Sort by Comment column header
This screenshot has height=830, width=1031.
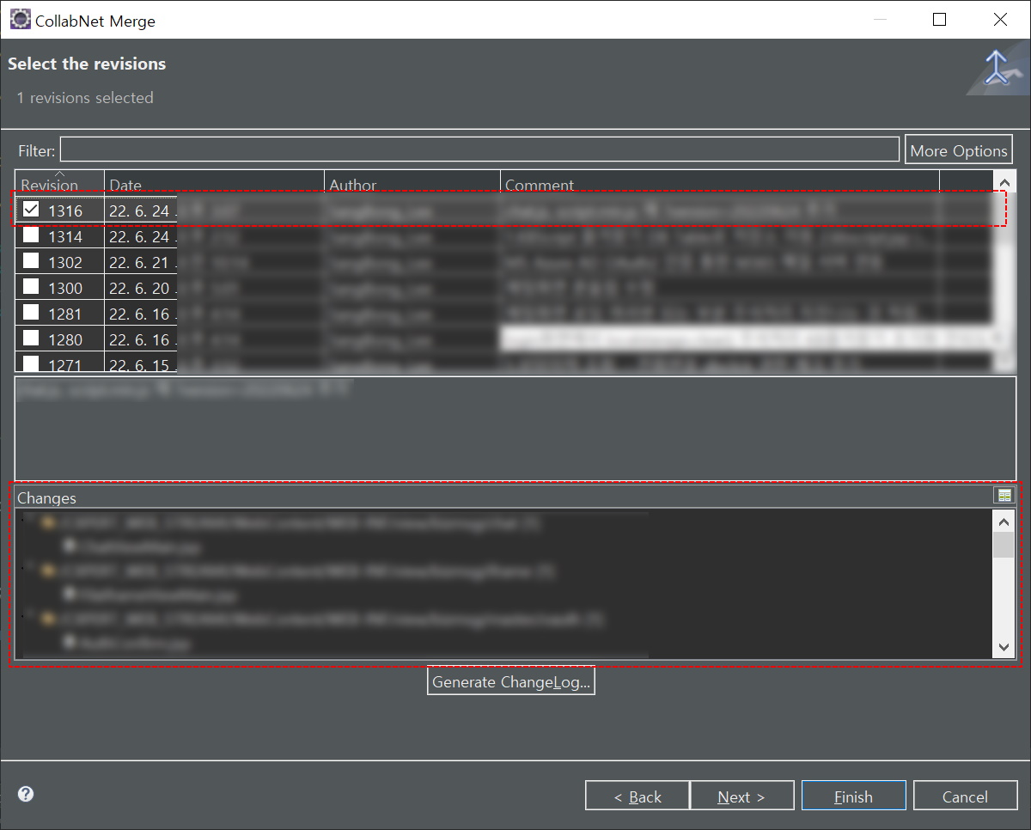[720, 182]
